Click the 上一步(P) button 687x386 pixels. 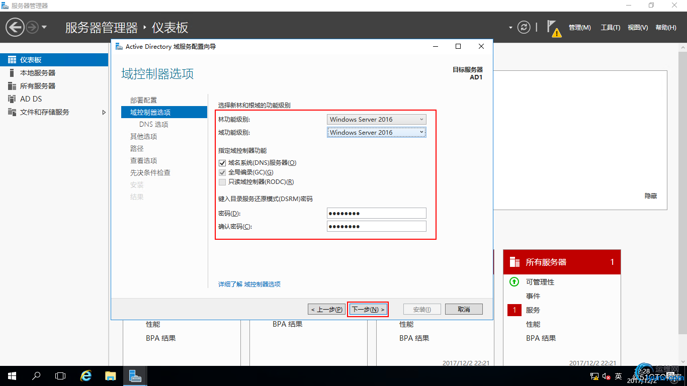pos(327,309)
